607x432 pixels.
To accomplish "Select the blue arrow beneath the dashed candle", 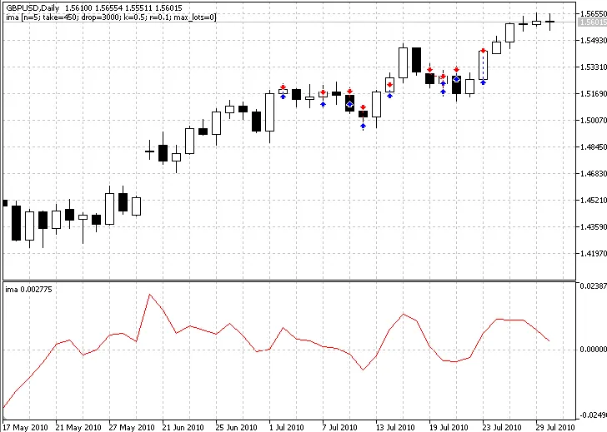I will click(x=484, y=82).
